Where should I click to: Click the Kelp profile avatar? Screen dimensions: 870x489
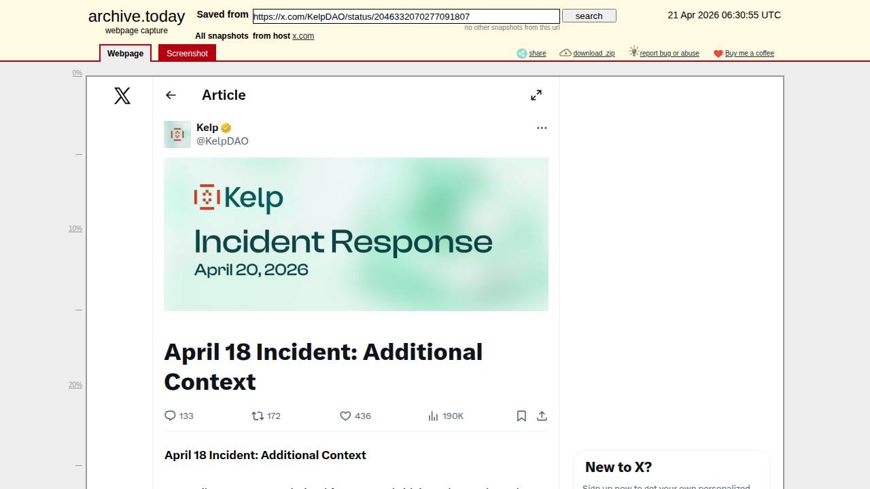(177, 134)
